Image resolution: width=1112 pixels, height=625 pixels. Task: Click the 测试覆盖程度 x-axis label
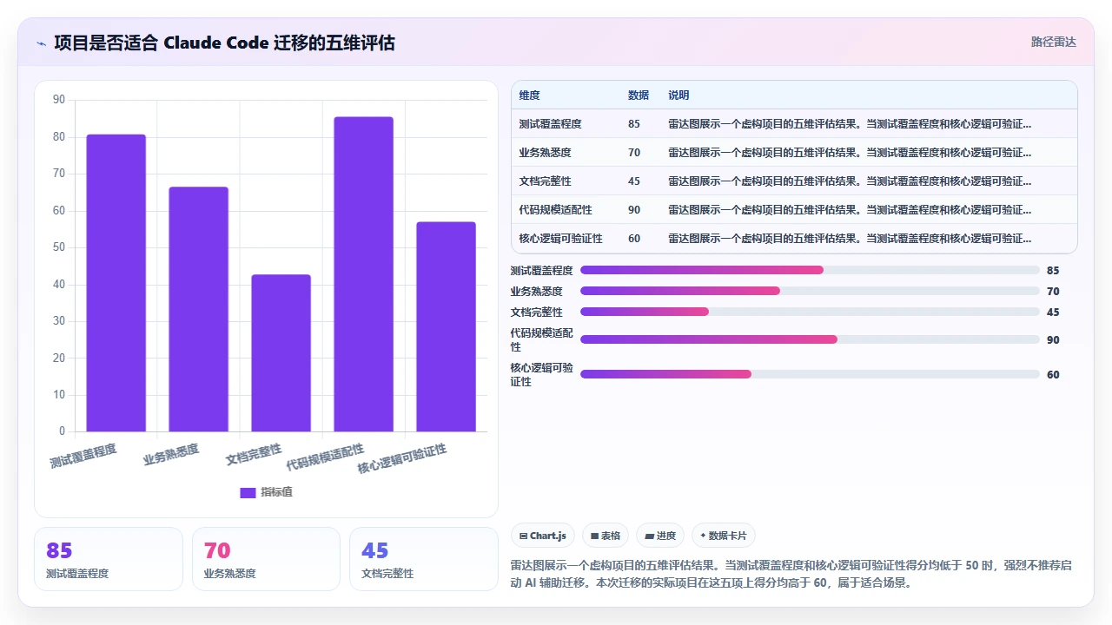(83, 456)
